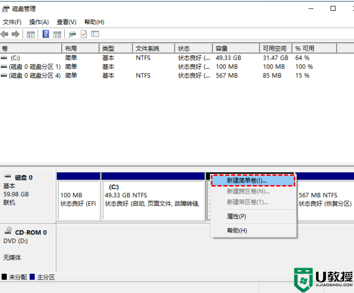Click the document with checkmark icon

(x=84, y=34)
